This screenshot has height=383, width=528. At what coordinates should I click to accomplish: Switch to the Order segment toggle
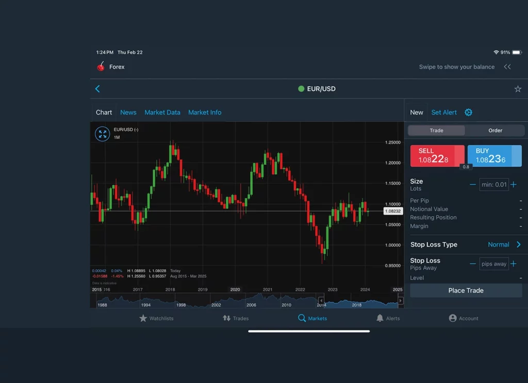click(x=495, y=130)
